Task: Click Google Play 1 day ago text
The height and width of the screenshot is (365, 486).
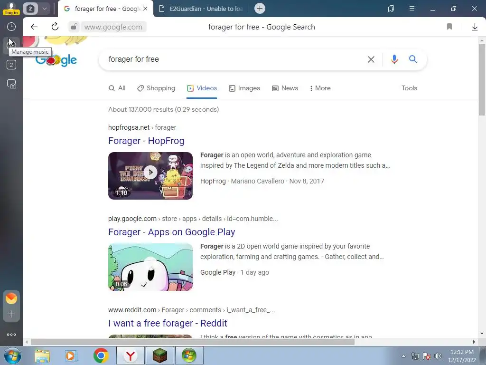Action: pyautogui.click(x=234, y=272)
